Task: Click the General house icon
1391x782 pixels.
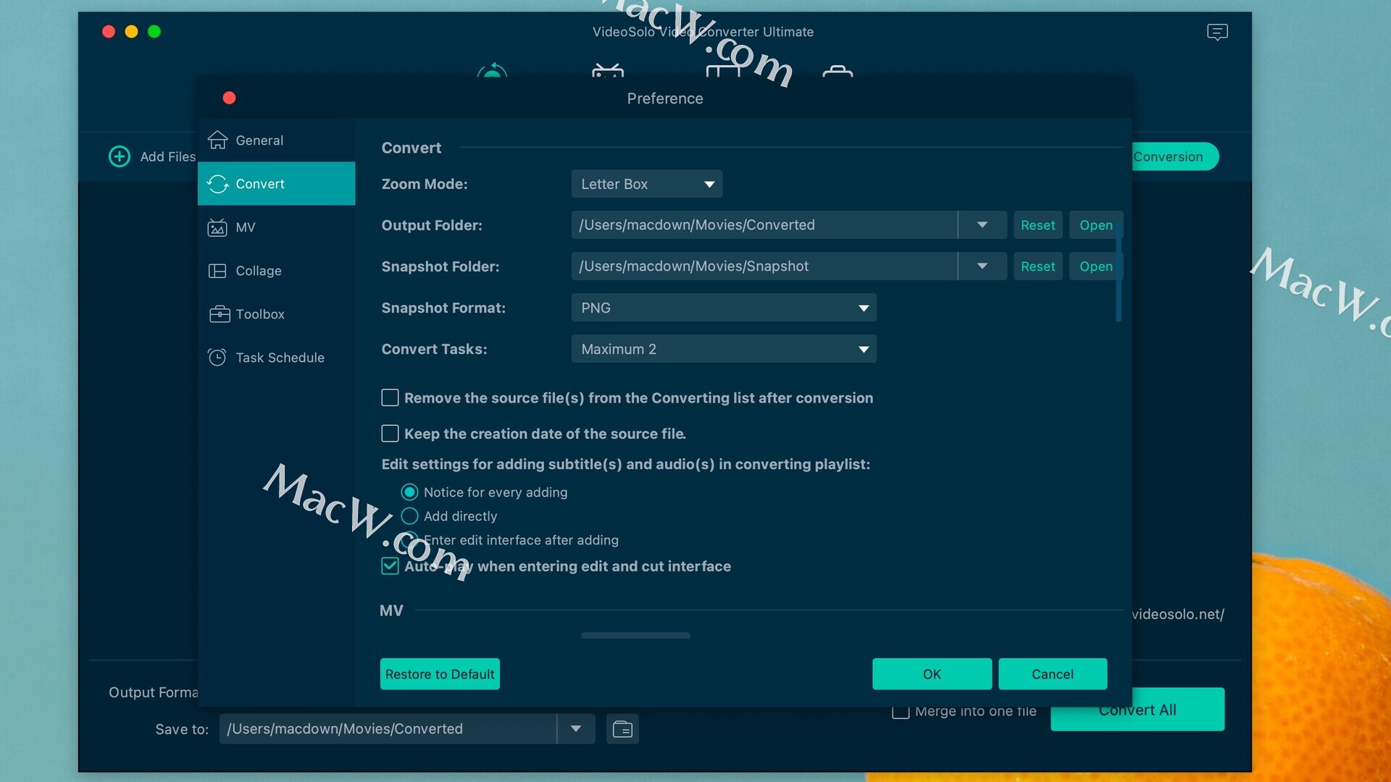Action: coord(217,140)
